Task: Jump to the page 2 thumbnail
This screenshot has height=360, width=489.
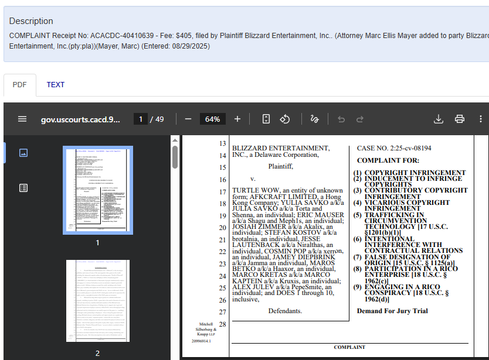Action: click(98, 301)
